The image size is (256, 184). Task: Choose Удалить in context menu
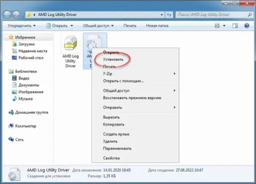tap(135, 141)
